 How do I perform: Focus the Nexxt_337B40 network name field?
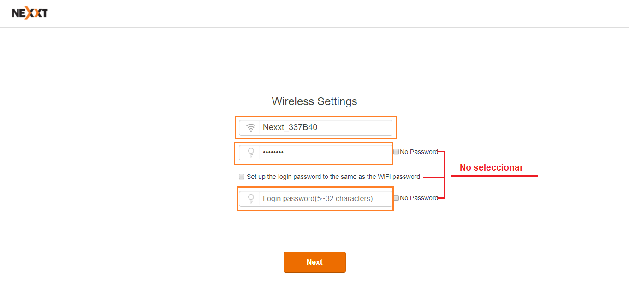tap(315, 128)
